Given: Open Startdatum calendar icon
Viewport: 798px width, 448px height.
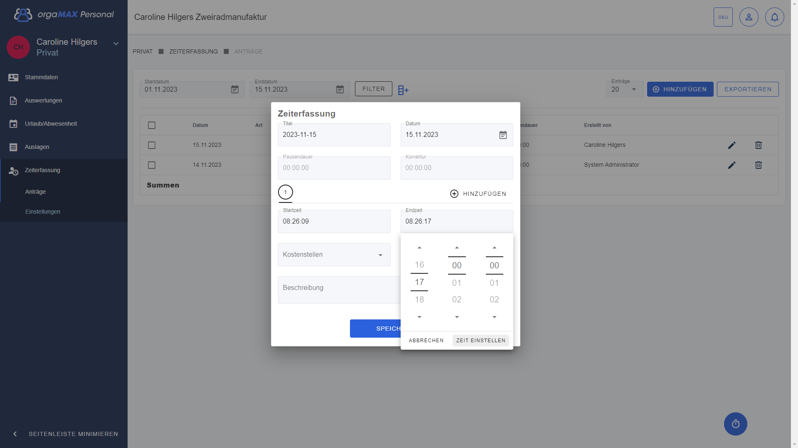Looking at the screenshot, I should (x=235, y=90).
